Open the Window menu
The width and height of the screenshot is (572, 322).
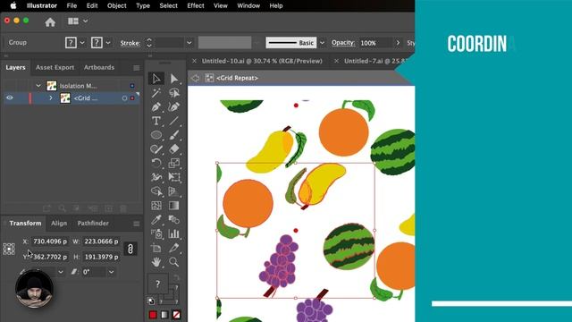point(248,6)
